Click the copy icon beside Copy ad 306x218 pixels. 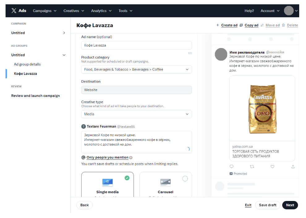[x=241, y=25]
